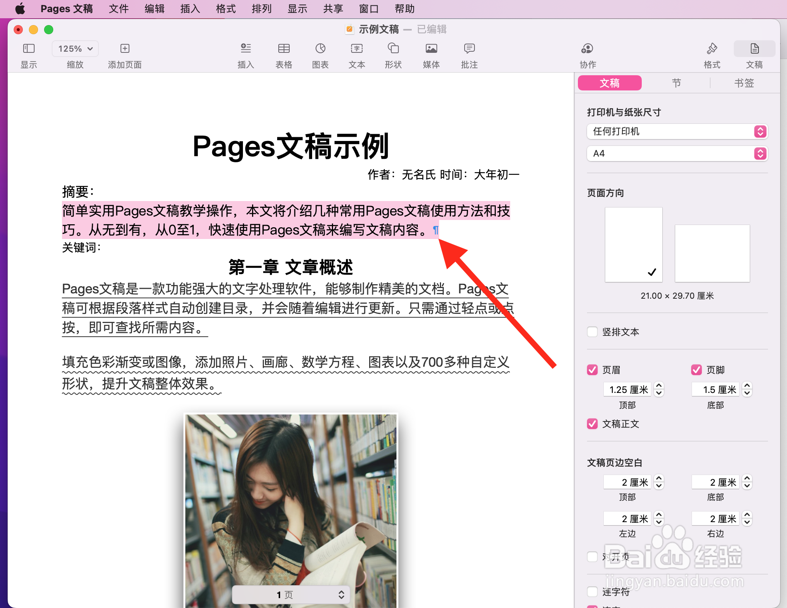
Task: Select landscape page orientation thumbnail
Action: click(712, 253)
